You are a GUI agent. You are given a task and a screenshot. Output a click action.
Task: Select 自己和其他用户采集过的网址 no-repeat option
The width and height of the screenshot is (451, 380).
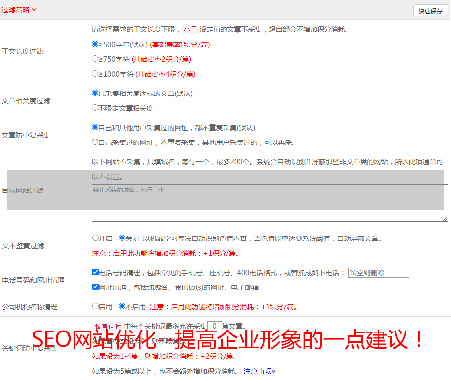tap(95, 127)
